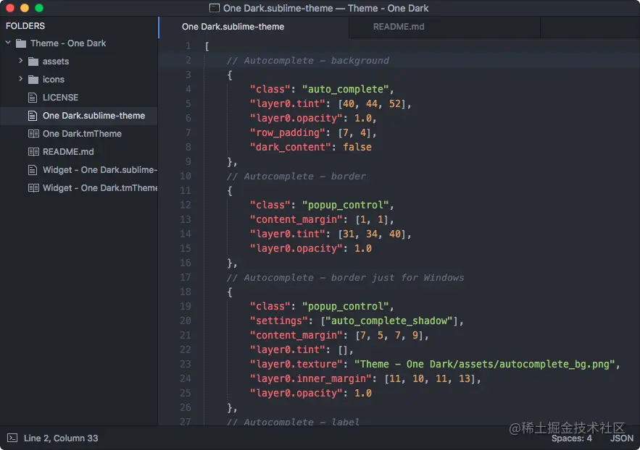The width and height of the screenshot is (640, 450).
Task: Open the LICENSE file
Action: (60, 98)
